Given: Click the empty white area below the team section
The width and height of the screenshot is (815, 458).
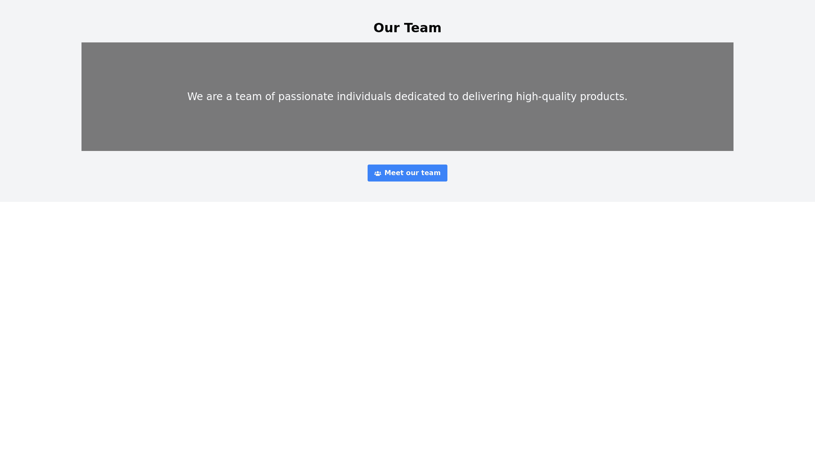Looking at the screenshot, I should tap(407, 331).
